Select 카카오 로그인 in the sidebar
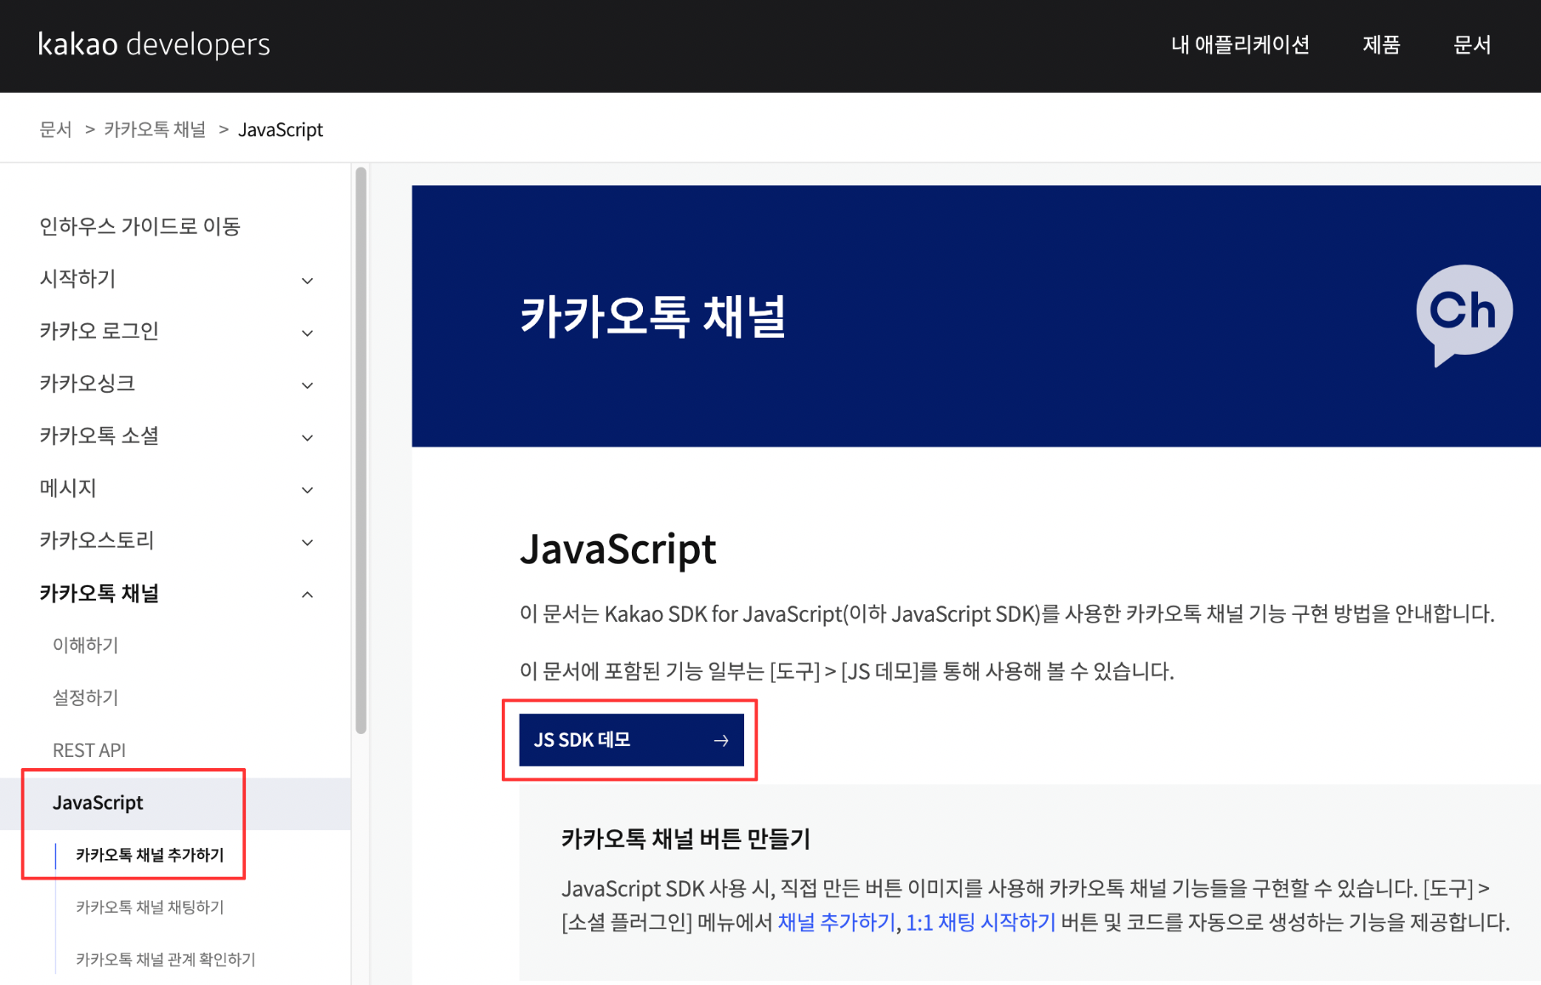The image size is (1541, 985). pos(99,331)
